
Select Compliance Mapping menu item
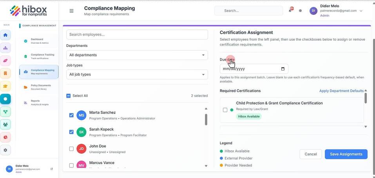click(x=39, y=72)
